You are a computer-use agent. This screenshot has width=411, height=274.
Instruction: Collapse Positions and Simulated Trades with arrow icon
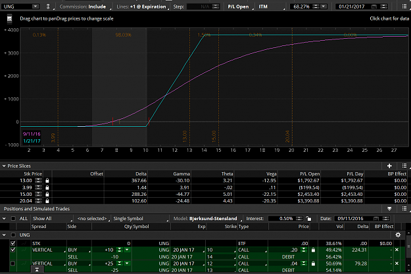coord(389,209)
